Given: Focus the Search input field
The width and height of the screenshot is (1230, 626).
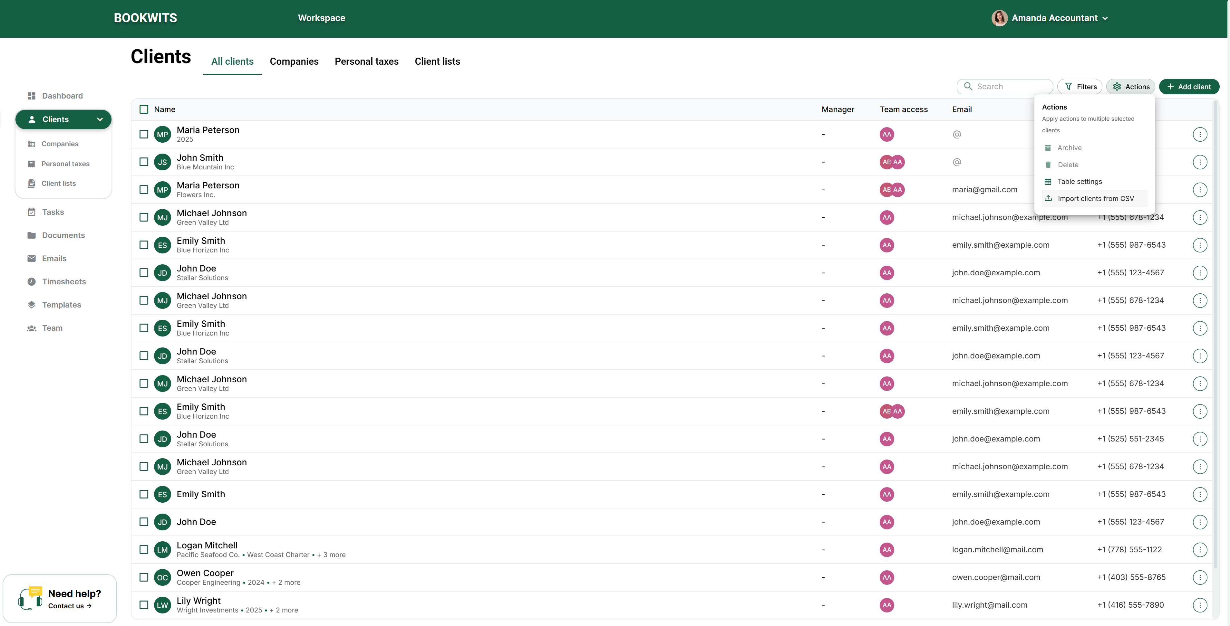Looking at the screenshot, I should [1005, 87].
